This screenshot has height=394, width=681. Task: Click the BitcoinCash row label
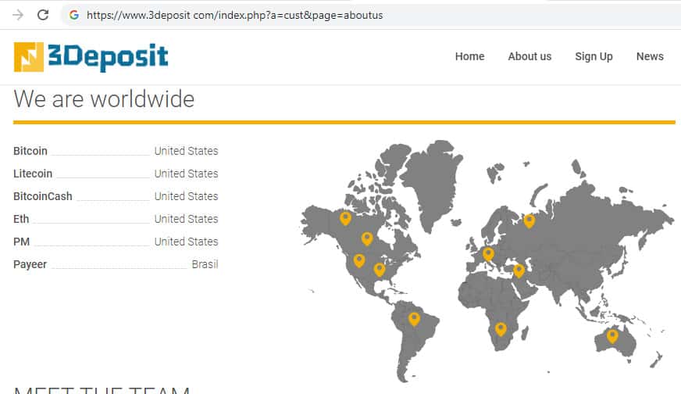click(42, 196)
